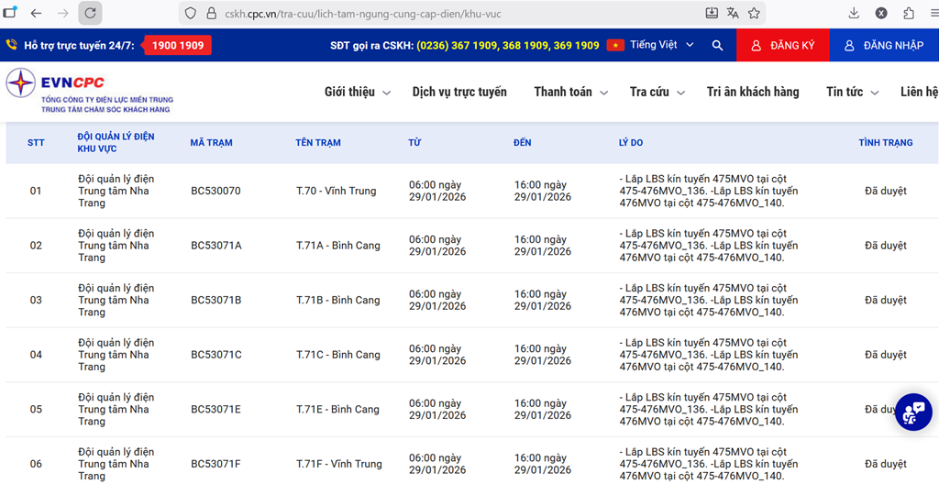
Task: Click the browser reload button
Action: click(90, 14)
